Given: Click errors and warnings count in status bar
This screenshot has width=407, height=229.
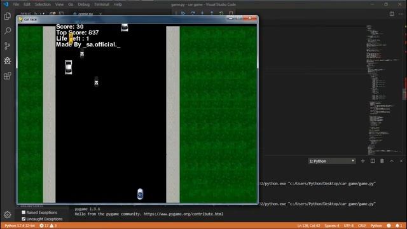Looking at the screenshot, I should [x=48, y=226].
